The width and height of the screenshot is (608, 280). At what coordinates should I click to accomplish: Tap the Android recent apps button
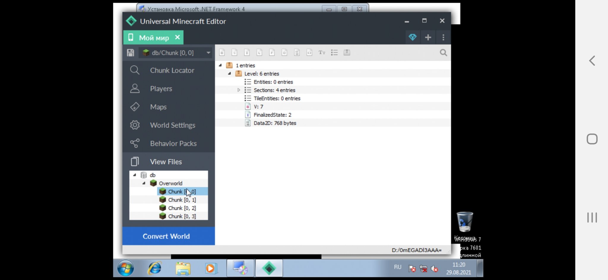pyautogui.click(x=592, y=217)
